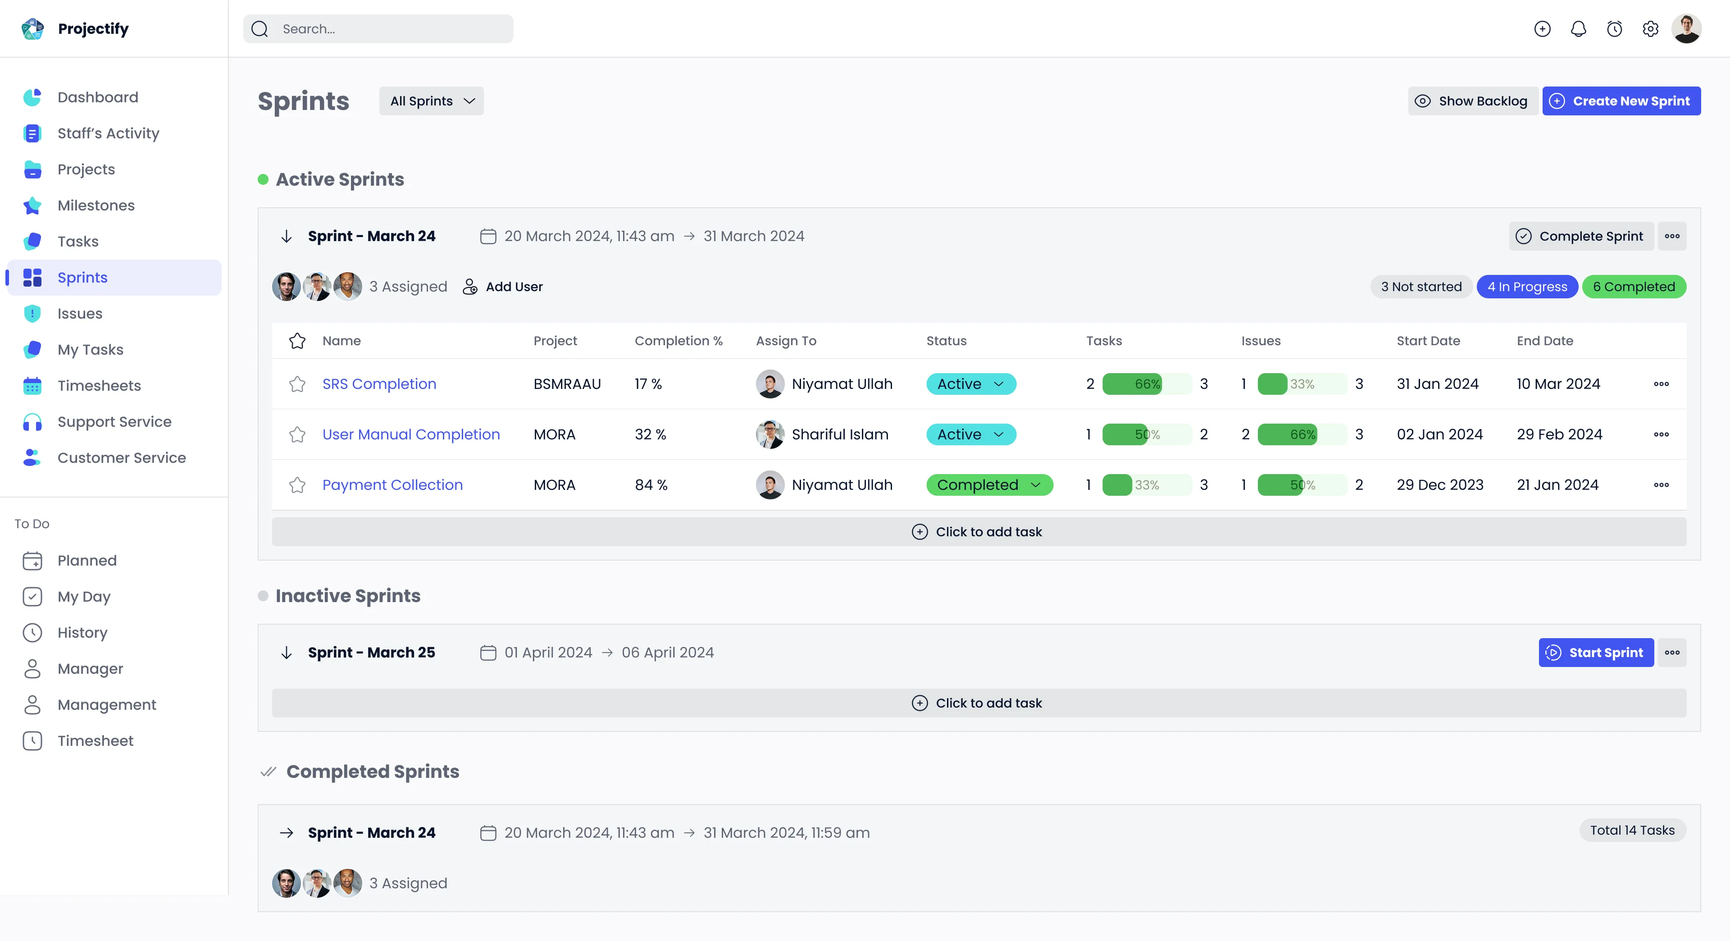Open the All Sprints filter dropdown
The image size is (1730, 941).
431,101
